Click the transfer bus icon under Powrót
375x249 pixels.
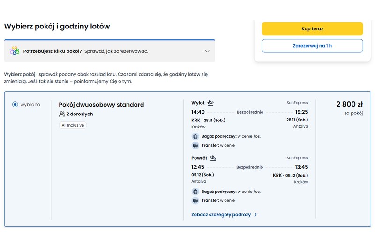pyautogui.click(x=195, y=200)
